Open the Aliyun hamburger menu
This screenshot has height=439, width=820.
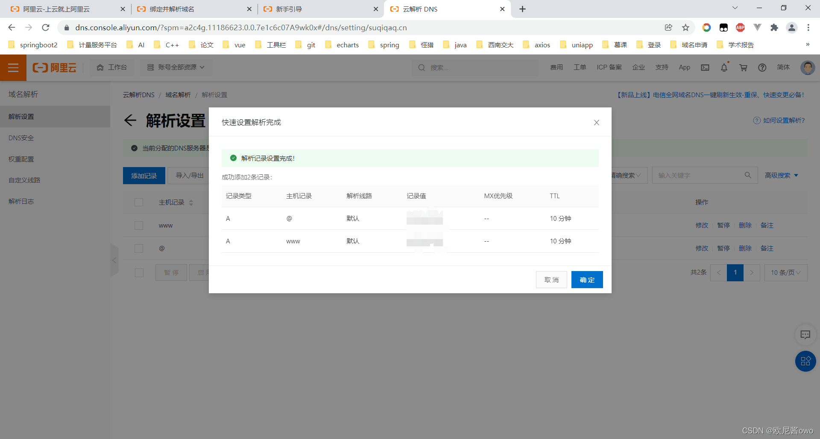click(13, 67)
